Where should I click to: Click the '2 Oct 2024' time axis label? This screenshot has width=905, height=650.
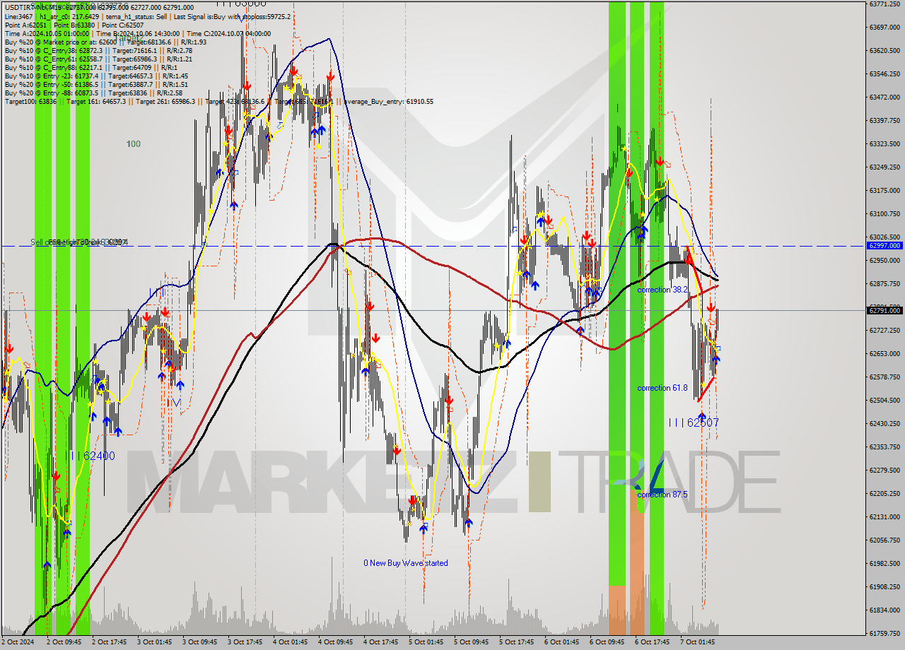click(18, 642)
